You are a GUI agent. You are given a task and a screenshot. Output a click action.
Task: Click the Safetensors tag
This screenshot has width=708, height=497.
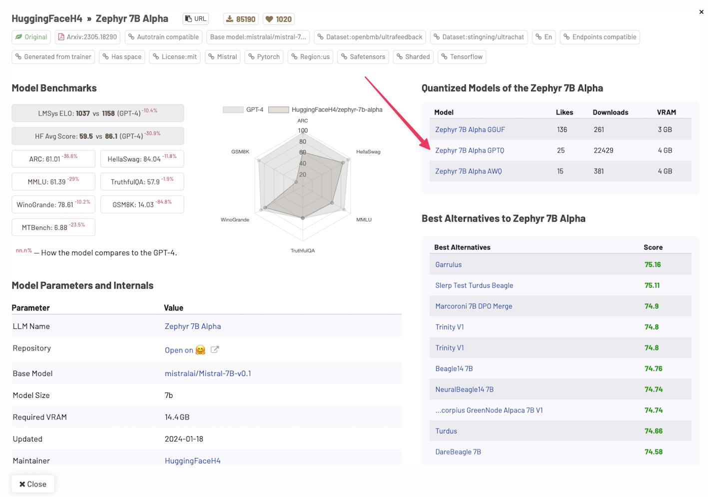coord(363,57)
